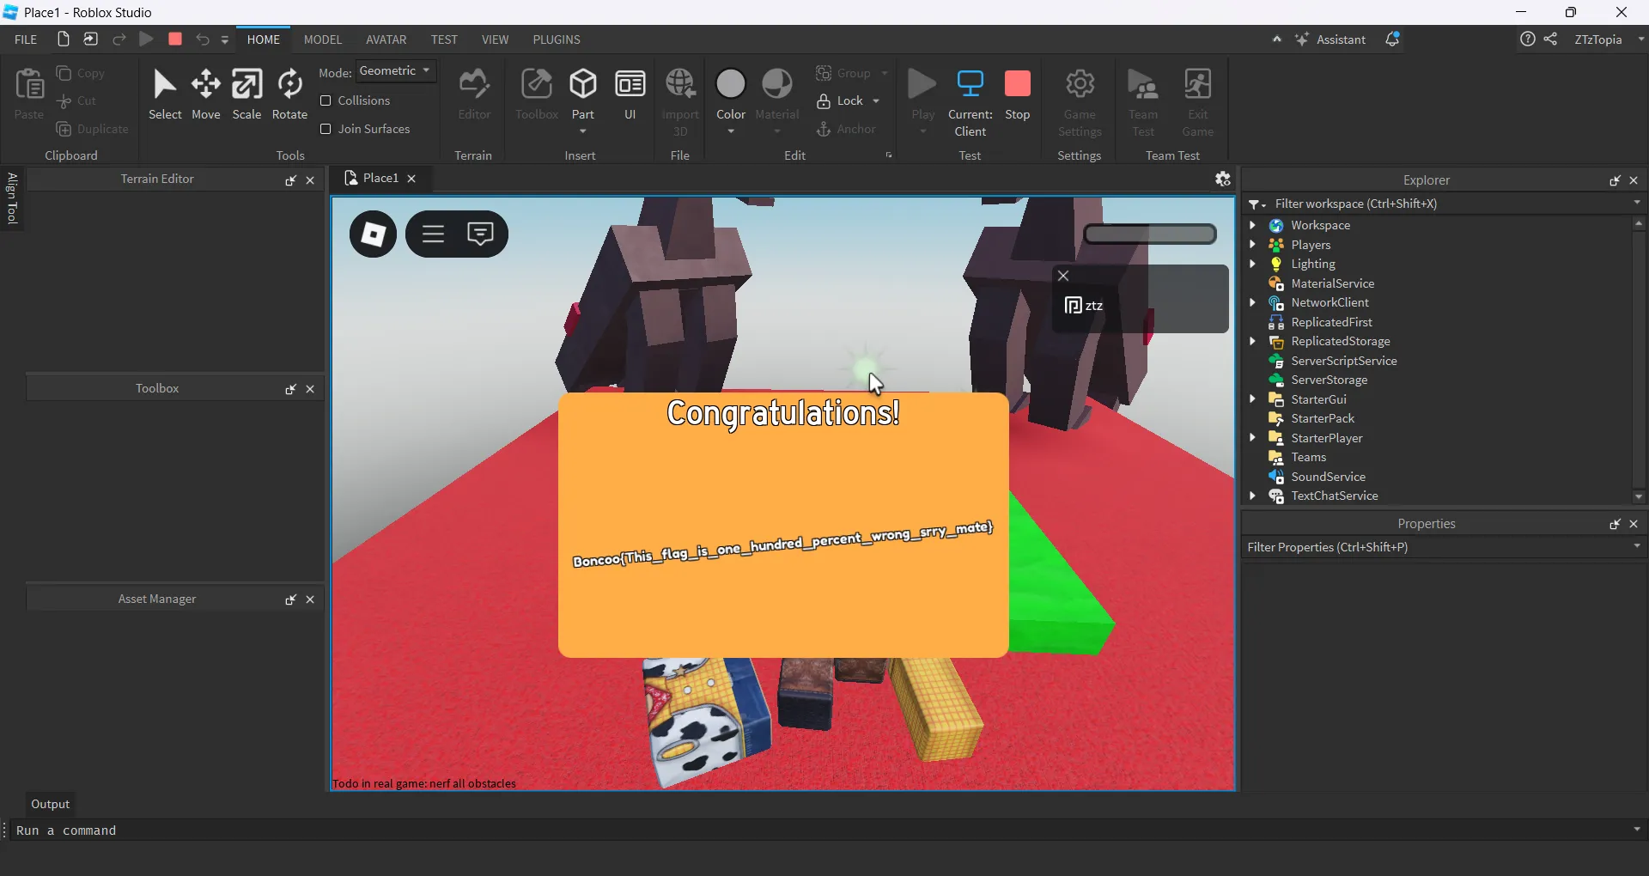Close the Place1 tab
The image size is (1649, 876).
[411, 179]
